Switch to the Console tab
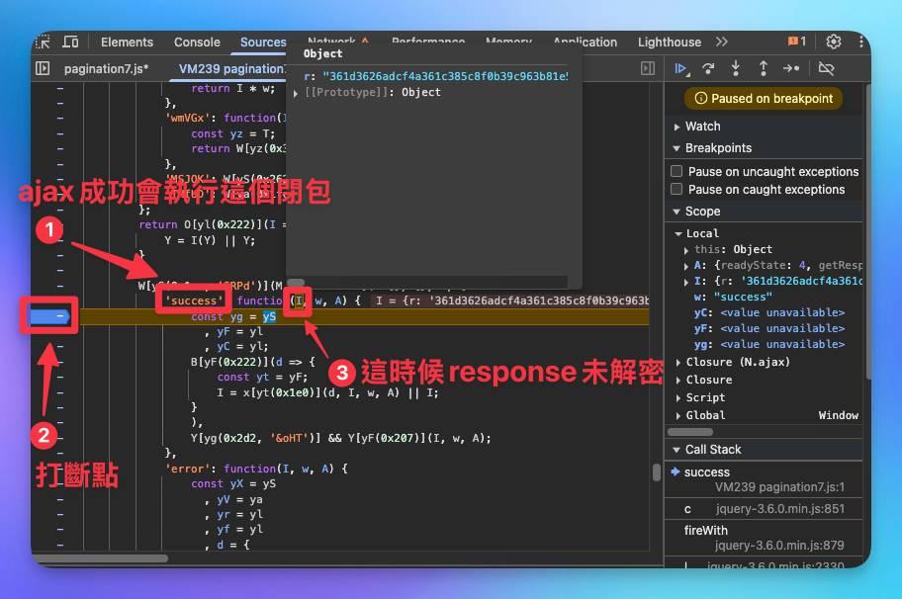This screenshot has width=902, height=599. (197, 42)
